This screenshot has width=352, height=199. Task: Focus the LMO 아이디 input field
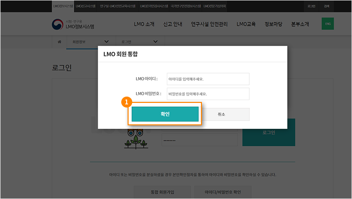pos(208,79)
